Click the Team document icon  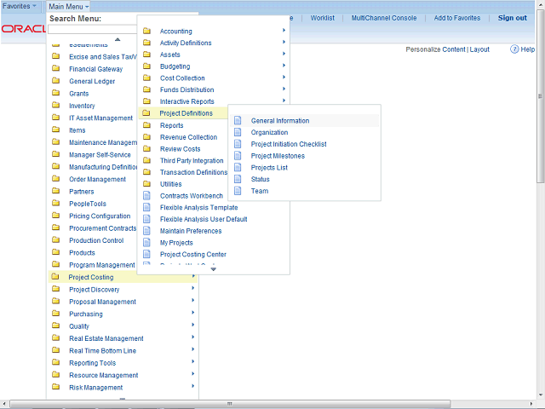238,191
